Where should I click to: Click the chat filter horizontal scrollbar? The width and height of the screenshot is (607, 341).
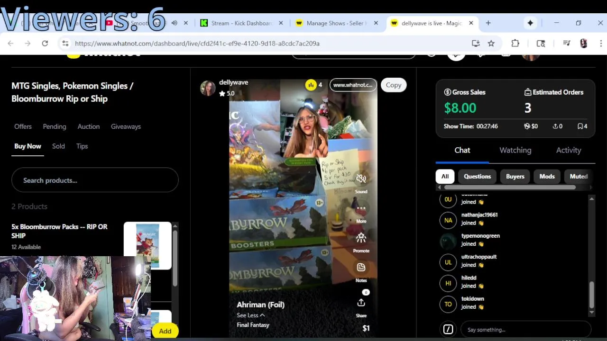[510, 187]
